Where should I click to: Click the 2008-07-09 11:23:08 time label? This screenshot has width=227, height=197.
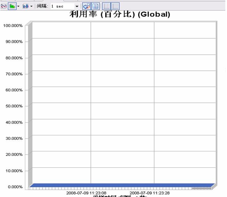(x=86, y=193)
